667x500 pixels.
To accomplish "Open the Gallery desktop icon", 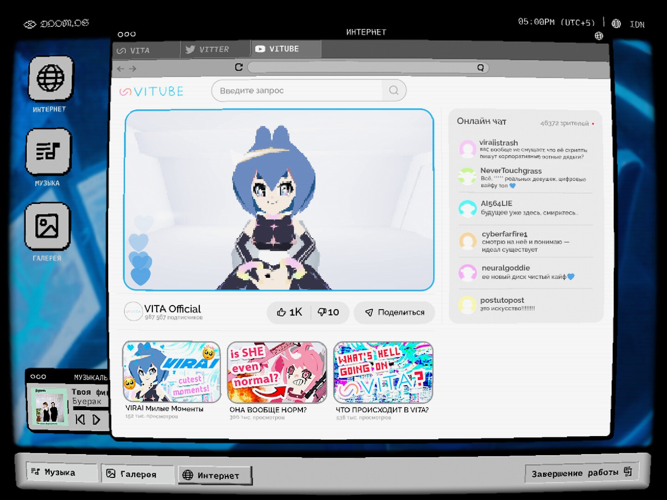I will (47, 226).
